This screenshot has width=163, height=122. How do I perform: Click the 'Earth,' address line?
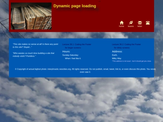115,55
